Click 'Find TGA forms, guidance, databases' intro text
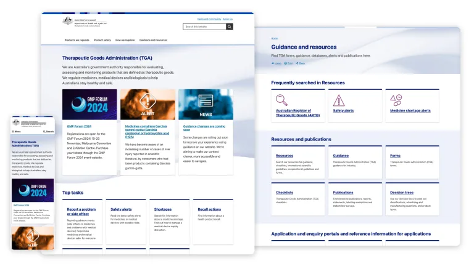Screen dimensions: 474x266 point(321,56)
